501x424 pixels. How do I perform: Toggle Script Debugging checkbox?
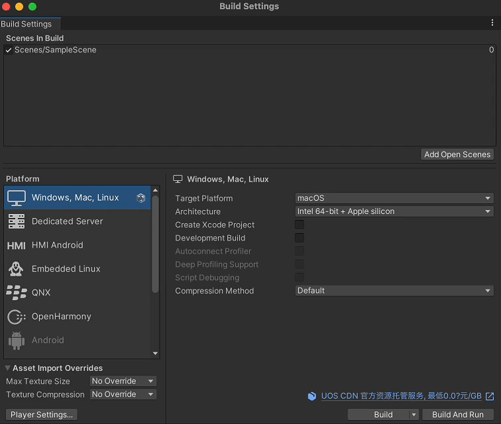click(x=300, y=278)
